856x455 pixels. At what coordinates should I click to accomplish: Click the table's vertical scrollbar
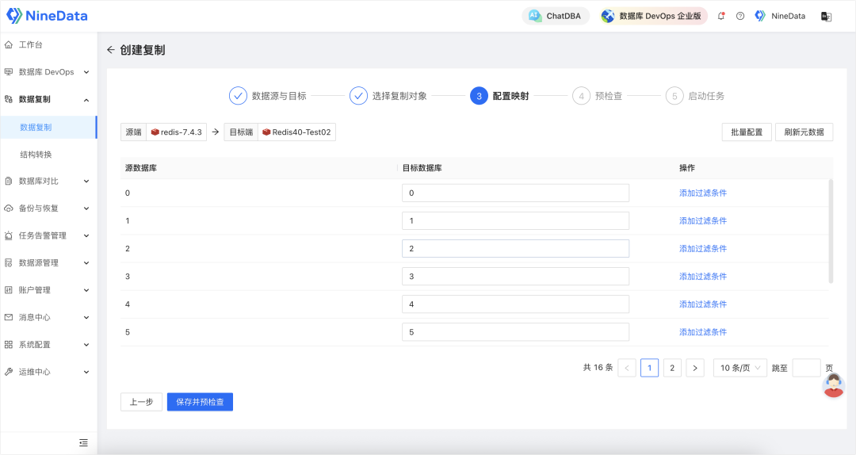tap(831, 231)
